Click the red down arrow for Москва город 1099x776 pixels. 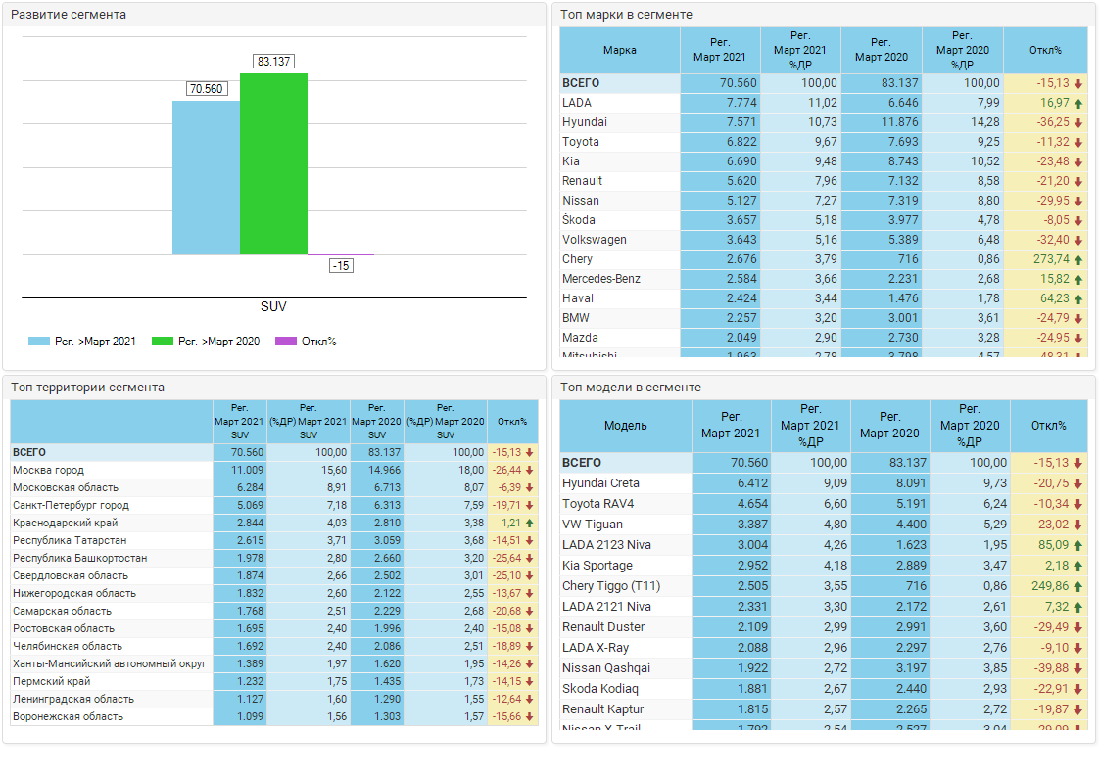click(530, 470)
